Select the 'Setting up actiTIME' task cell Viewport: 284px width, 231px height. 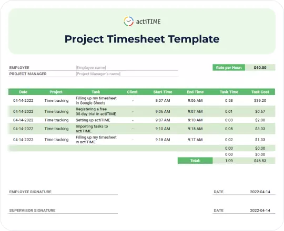93,120
